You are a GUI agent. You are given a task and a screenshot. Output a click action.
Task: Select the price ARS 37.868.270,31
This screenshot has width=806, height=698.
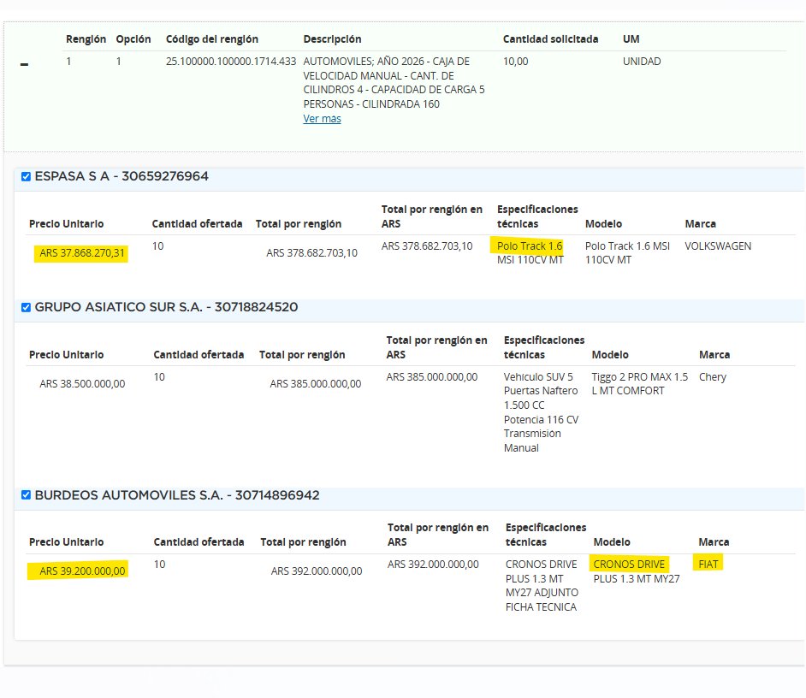point(82,253)
